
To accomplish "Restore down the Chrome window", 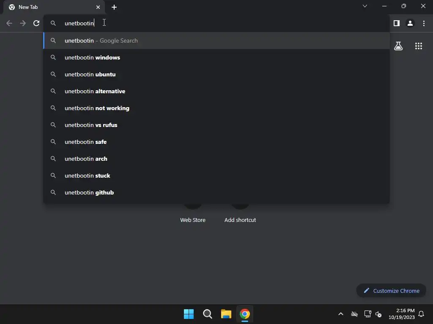I will (404, 6).
